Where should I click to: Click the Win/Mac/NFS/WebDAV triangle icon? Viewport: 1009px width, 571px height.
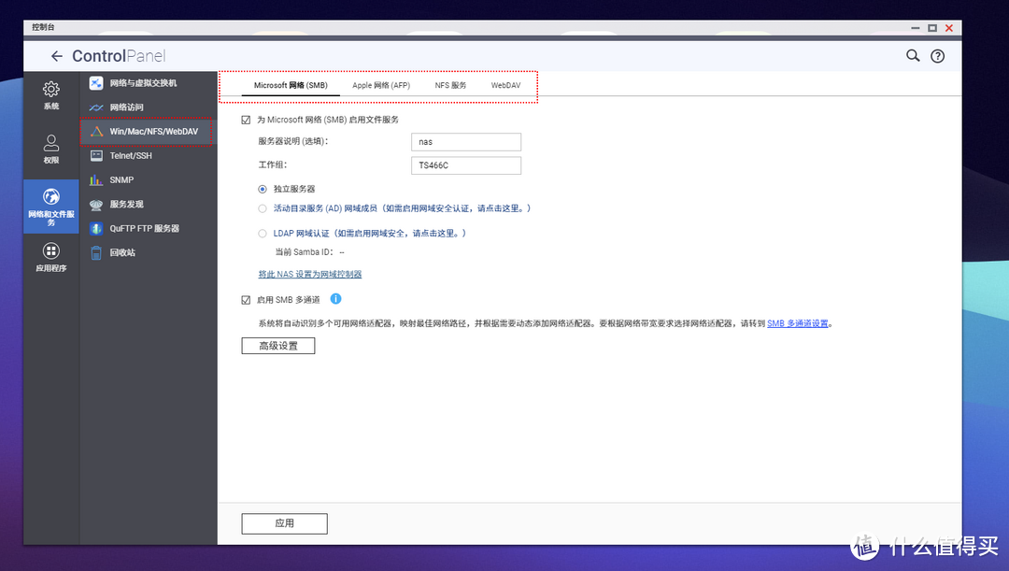(96, 132)
